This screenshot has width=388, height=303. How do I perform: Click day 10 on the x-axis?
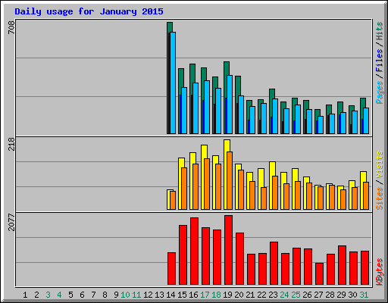125,295
